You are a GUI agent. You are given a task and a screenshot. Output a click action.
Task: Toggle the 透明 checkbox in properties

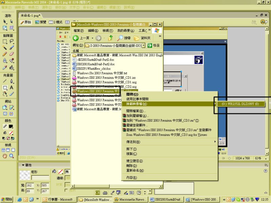pos(66,190)
